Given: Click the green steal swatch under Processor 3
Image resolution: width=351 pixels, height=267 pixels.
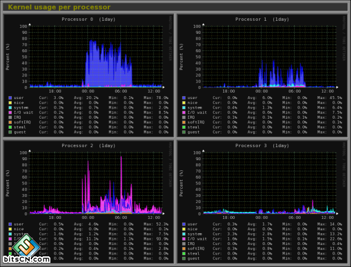Looking at the screenshot, I should point(184,253).
